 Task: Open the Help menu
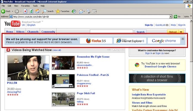42,6
